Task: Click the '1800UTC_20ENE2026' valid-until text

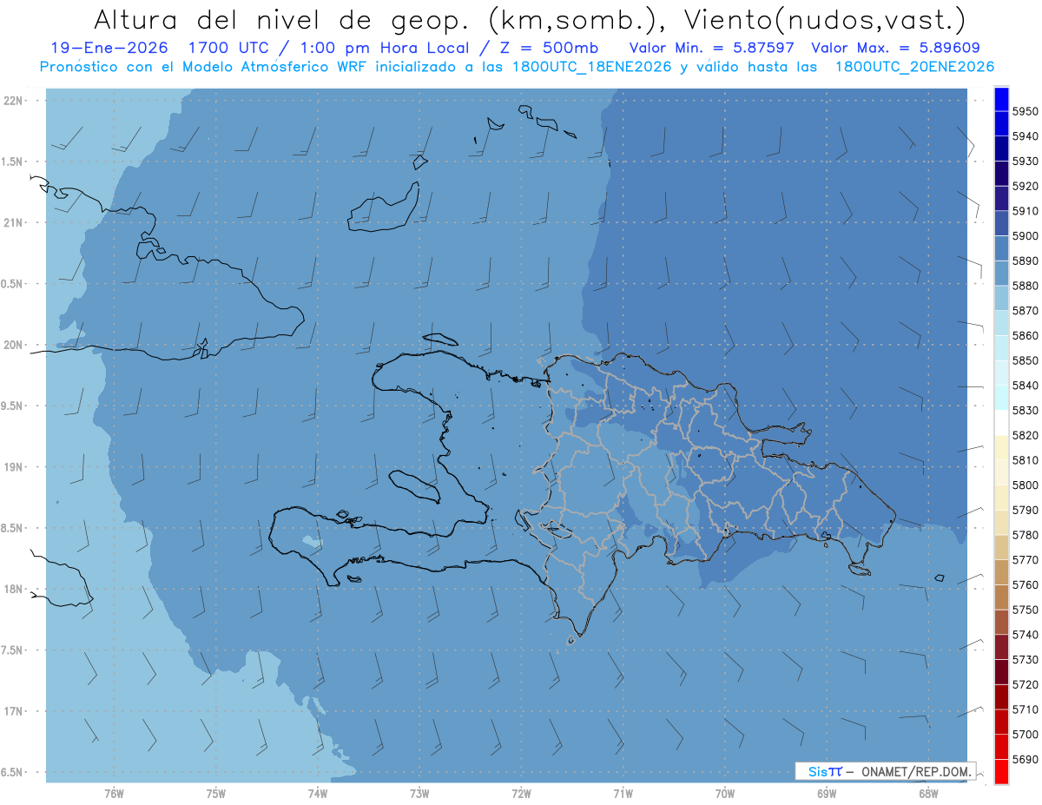Action: click(914, 66)
